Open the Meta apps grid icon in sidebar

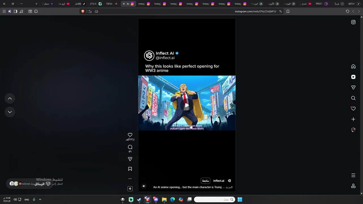353,186
